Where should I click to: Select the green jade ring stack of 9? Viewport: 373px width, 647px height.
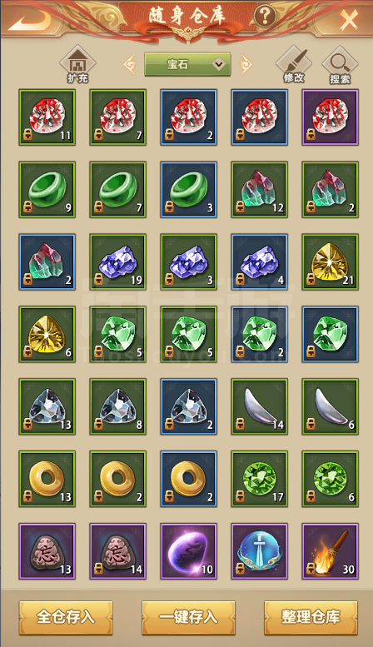[x=47, y=190]
